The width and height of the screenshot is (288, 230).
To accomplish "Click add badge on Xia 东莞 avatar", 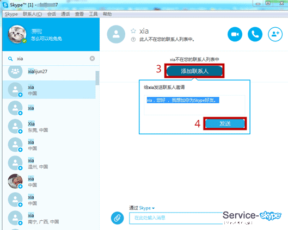I will click(x=20, y=132).
